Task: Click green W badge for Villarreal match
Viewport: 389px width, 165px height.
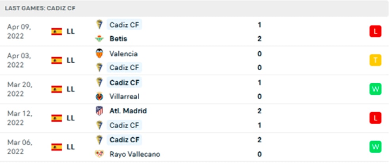Action: (x=375, y=89)
